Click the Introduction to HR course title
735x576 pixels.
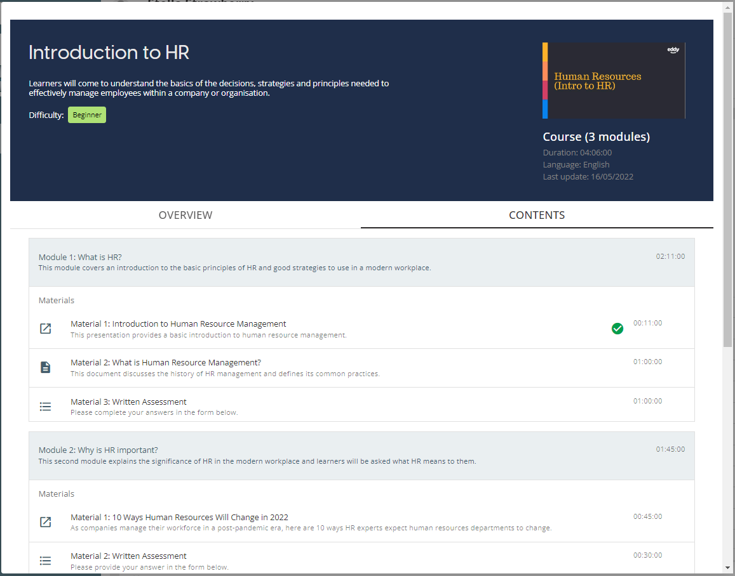[109, 53]
